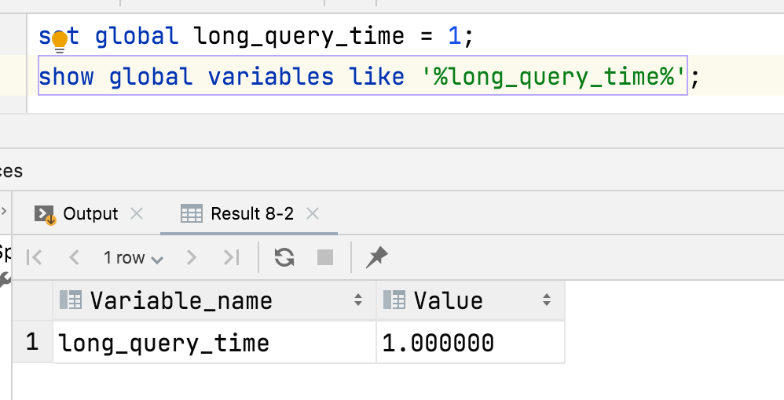Viewport: 784px width, 400px height.
Task: Click the yellow lightbulb intention icon
Action: [x=60, y=42]
